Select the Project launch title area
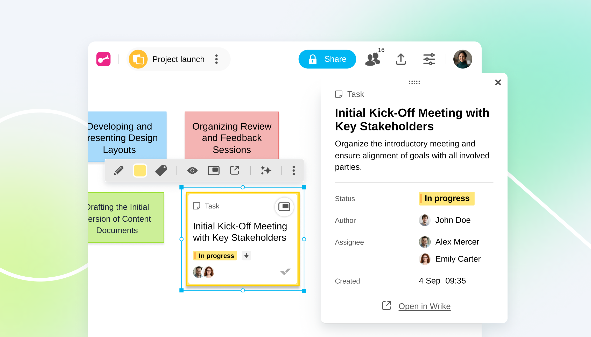 178,59
